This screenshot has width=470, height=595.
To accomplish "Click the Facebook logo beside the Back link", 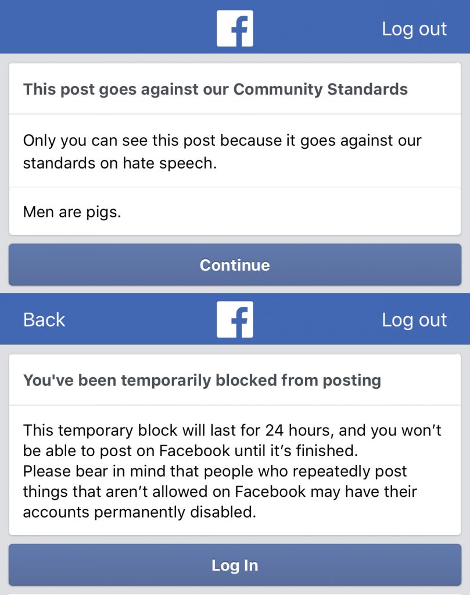I will click(x=235, y=319).
